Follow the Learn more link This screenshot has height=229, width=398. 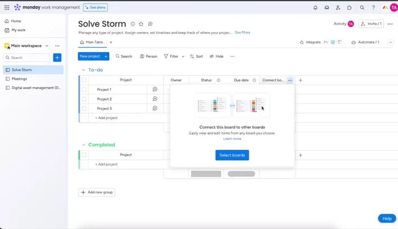(x=232, y=139)
